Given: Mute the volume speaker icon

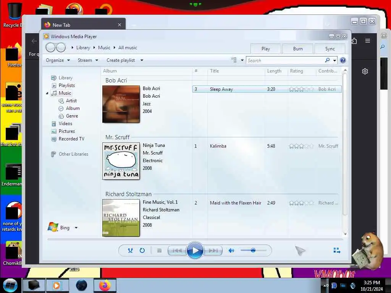Looking at the screenshot, I should [x=231, y=251].
